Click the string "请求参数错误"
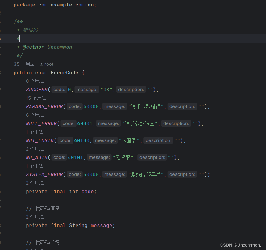 (146, 106)
